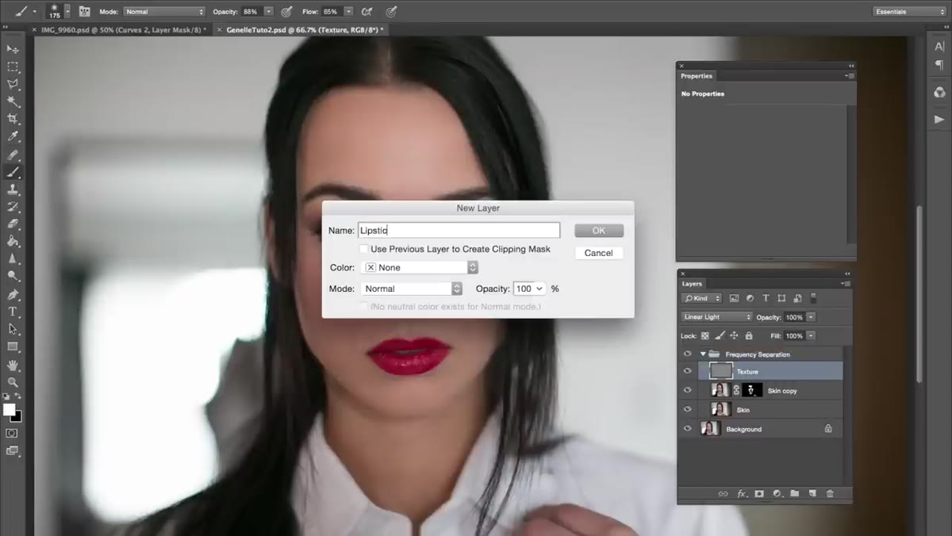952x536 pixels.
Task: Switch to the IMG_9960.psd document tab
Action: (x=123, y=29)
